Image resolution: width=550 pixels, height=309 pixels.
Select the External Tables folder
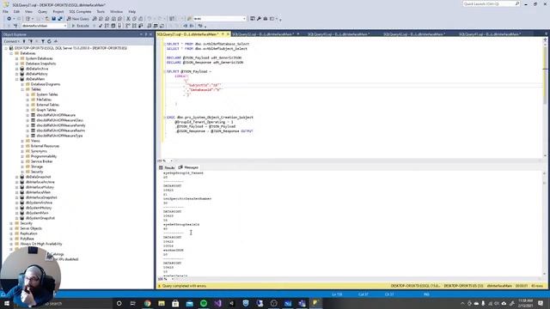48,105
